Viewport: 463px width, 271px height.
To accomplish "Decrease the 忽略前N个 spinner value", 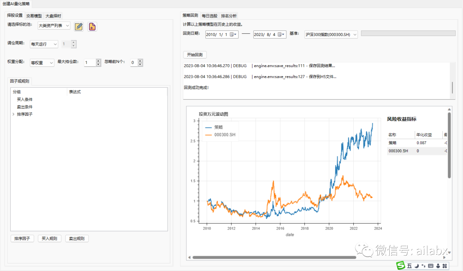I will point(140,64).
